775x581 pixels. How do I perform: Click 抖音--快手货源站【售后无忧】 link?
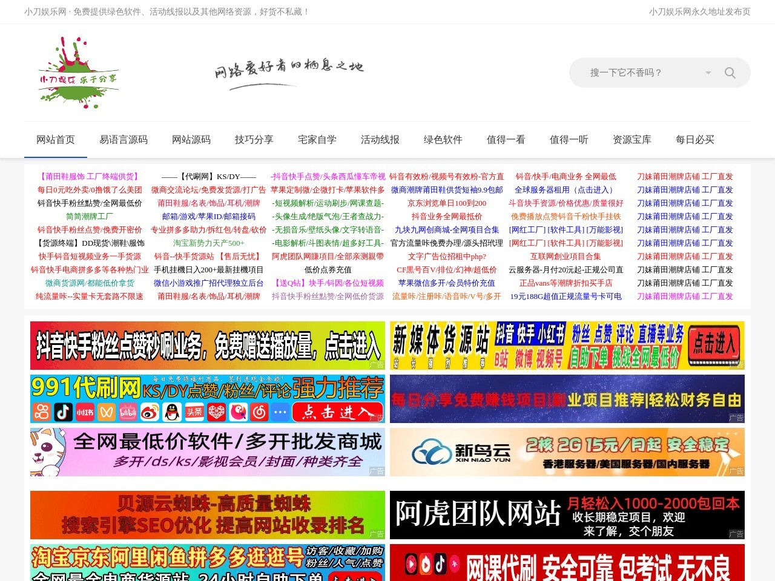(209, 257)
